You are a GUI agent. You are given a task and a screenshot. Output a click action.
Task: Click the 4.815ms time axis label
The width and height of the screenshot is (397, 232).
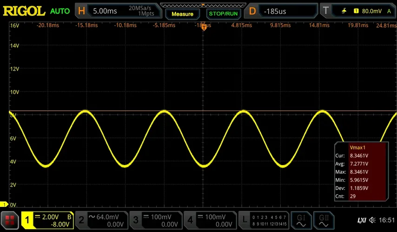241,25
